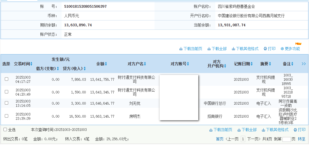This screenshot has height=145, width=309.
Task: Click the page number input field
Action: [286, 139]
